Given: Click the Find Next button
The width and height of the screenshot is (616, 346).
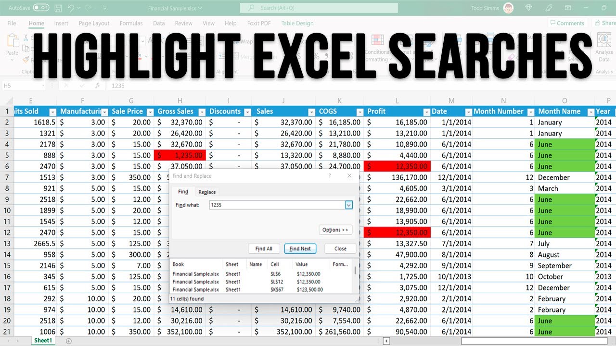Looking at the screenshot, I should tap(300, 248).
